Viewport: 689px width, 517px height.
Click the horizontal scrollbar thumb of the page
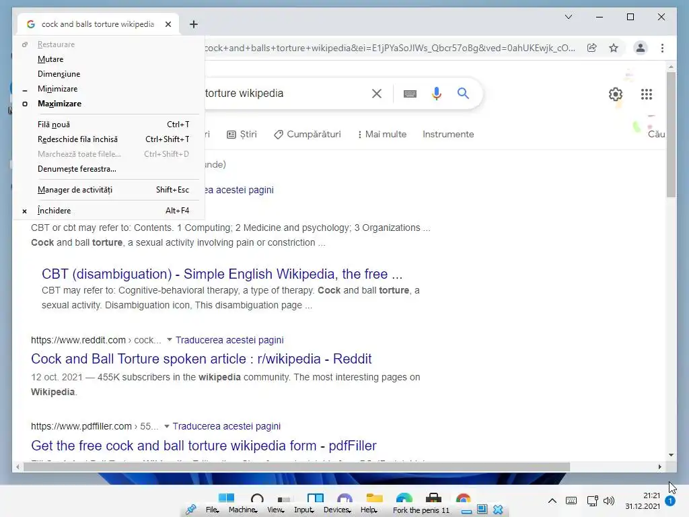tap(297, 467)
